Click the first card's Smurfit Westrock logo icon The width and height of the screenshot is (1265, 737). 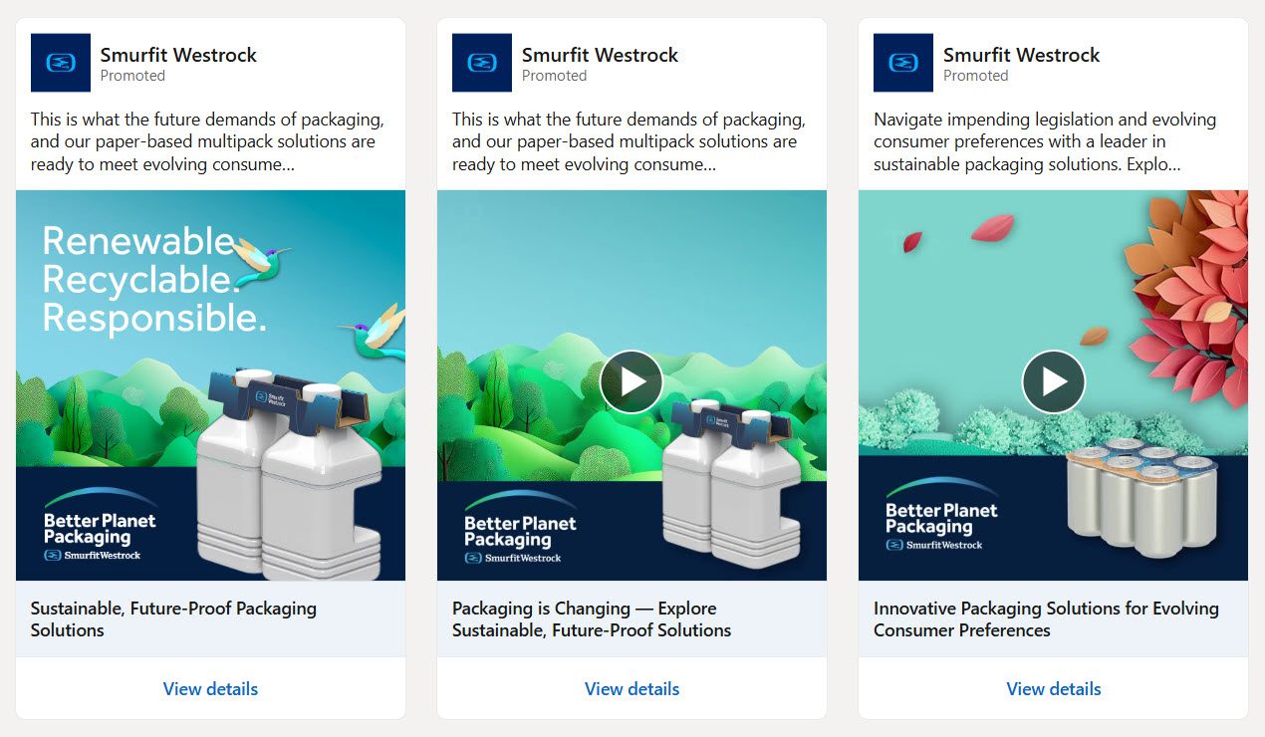61,63
